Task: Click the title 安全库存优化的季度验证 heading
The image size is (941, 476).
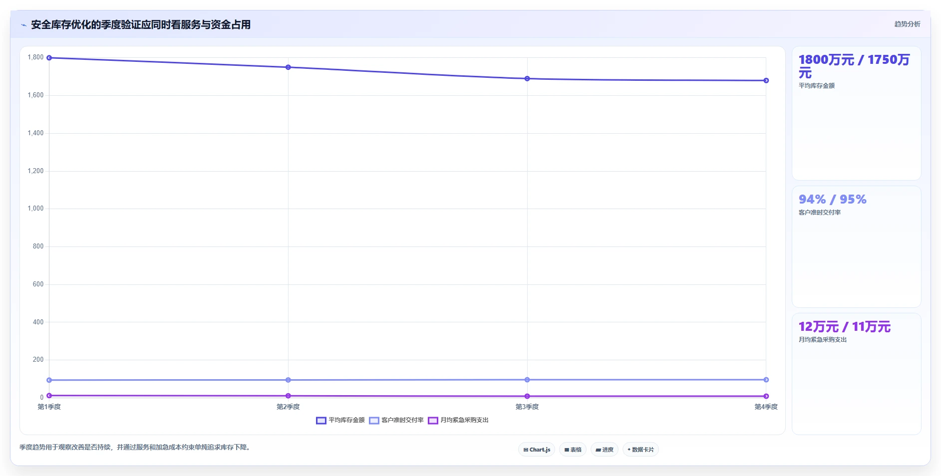Action: (x=141, y=25)
